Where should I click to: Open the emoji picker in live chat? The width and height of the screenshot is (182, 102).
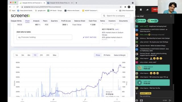137,100
